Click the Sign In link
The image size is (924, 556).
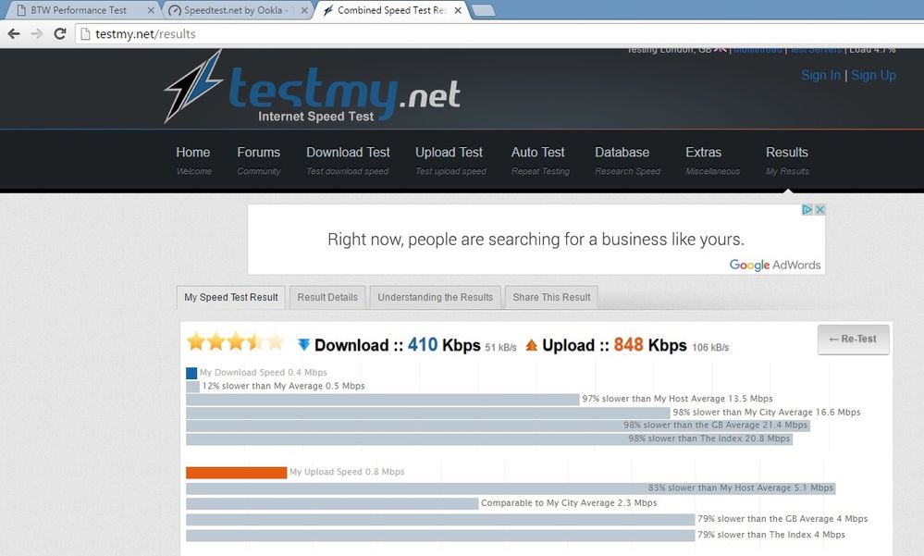coord(821,75)
